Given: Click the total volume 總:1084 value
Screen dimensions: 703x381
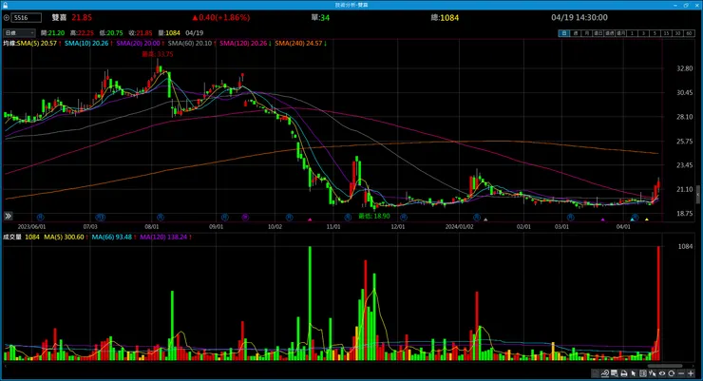Looking at the screenshot, I should coord(445,17).
